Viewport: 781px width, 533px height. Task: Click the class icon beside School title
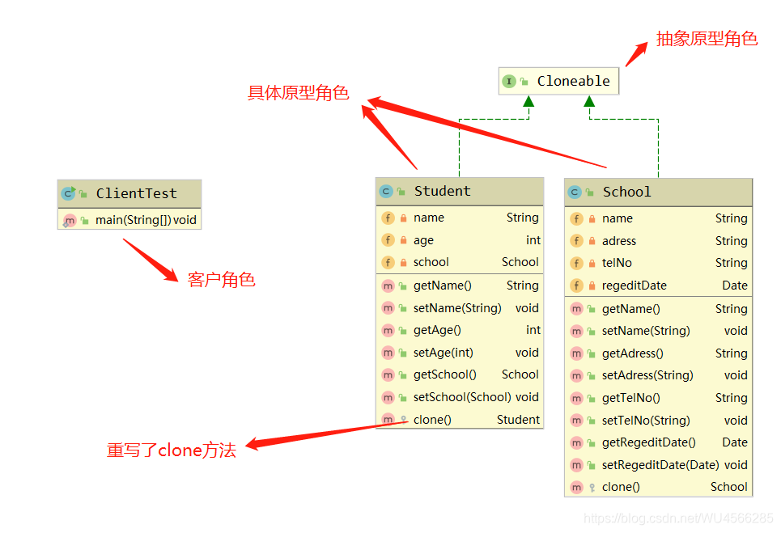click(x=575, y=192)
